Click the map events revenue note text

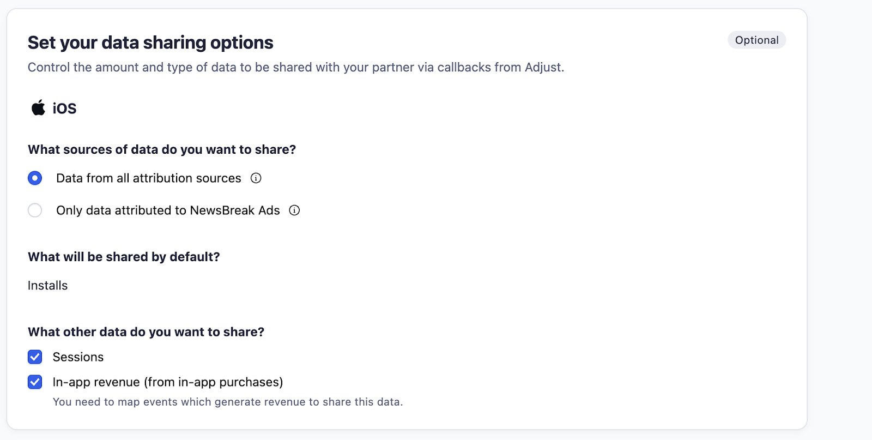[228, 402]
